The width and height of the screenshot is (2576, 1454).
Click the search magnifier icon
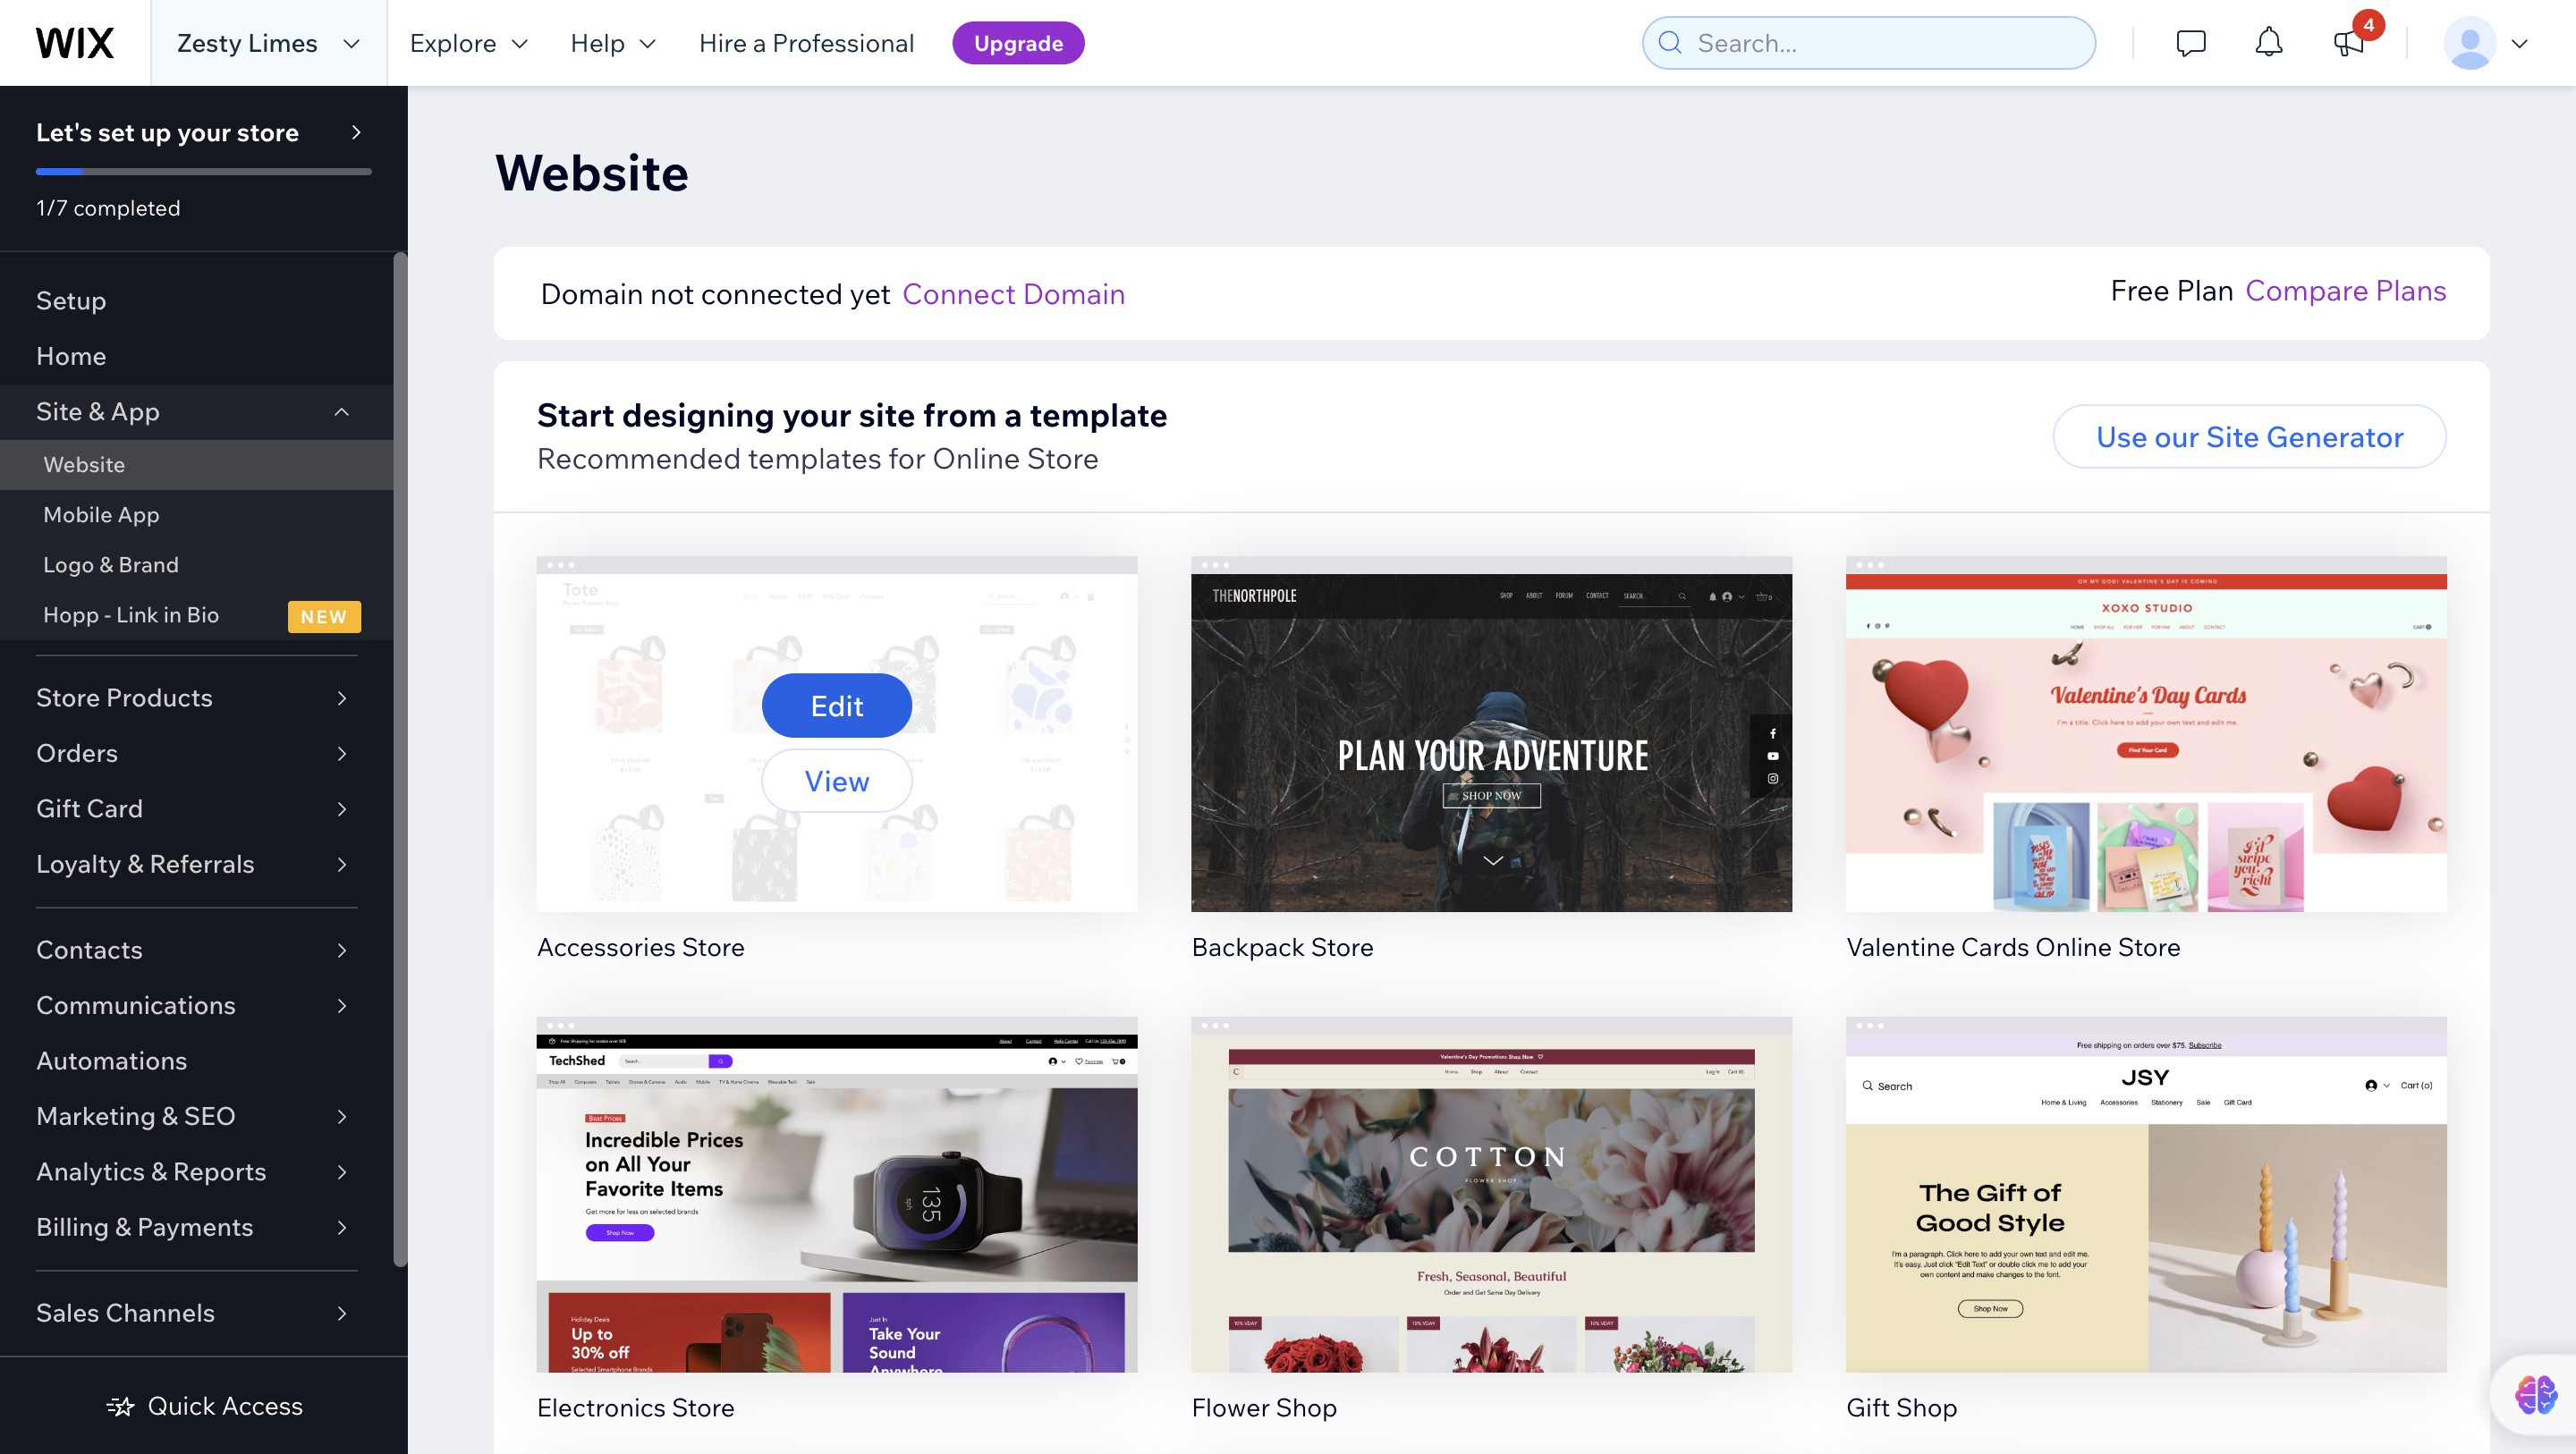[1669, 43]
